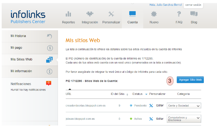The width and height of the screenshot is (217, 127).
Task: Click the PID 1712295 - Sitios Web de la Cuenta label
Action: pos(92,81)
